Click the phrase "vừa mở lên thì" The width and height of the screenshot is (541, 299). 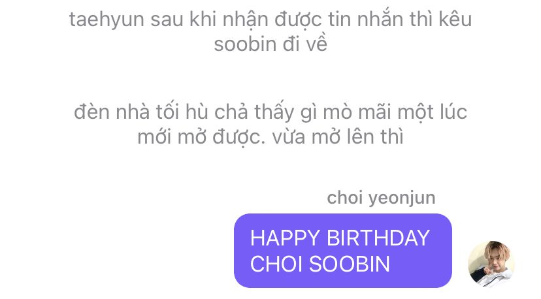pos(338,137)
